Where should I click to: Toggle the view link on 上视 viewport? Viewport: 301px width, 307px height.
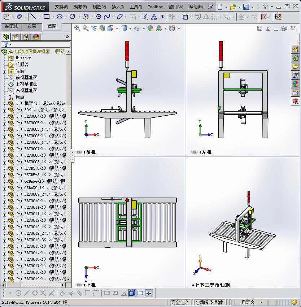[79, 285]
